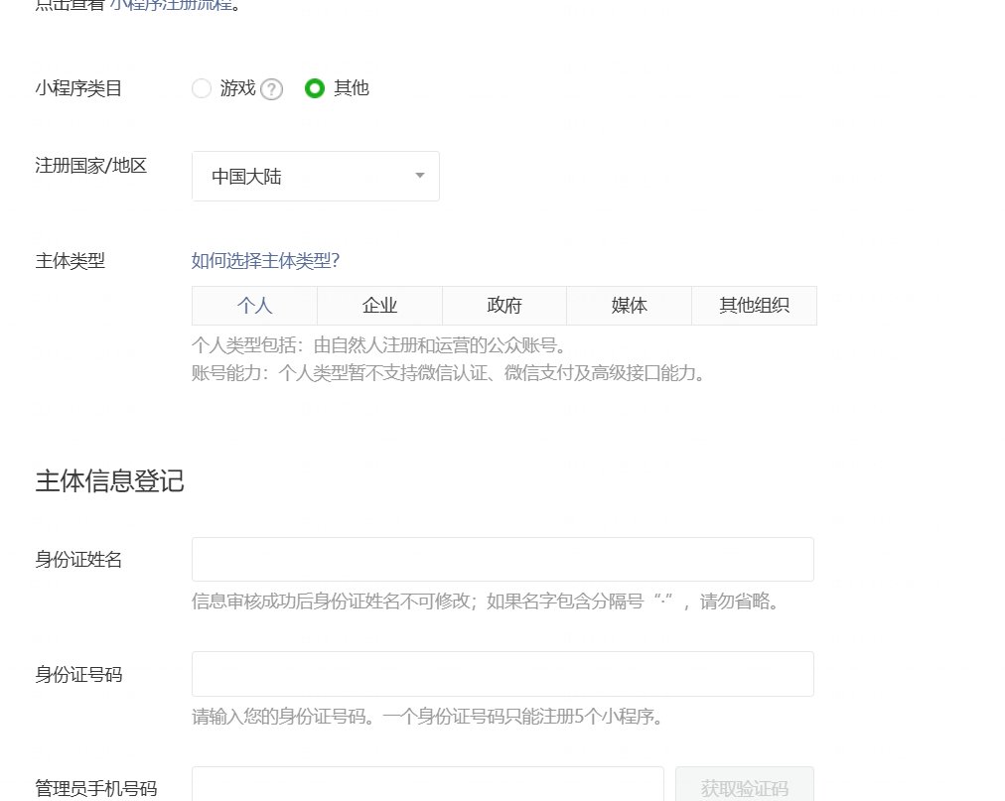
Task: Click the 主体类型 label
Action: (70, 261)
